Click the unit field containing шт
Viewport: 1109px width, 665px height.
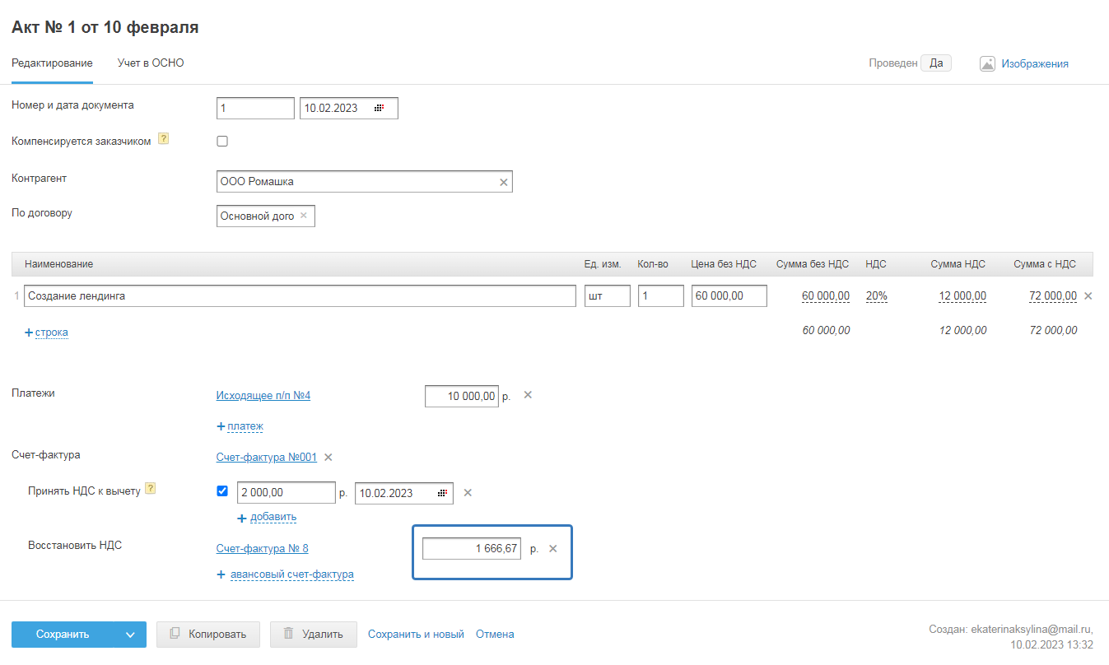(608, 295)
